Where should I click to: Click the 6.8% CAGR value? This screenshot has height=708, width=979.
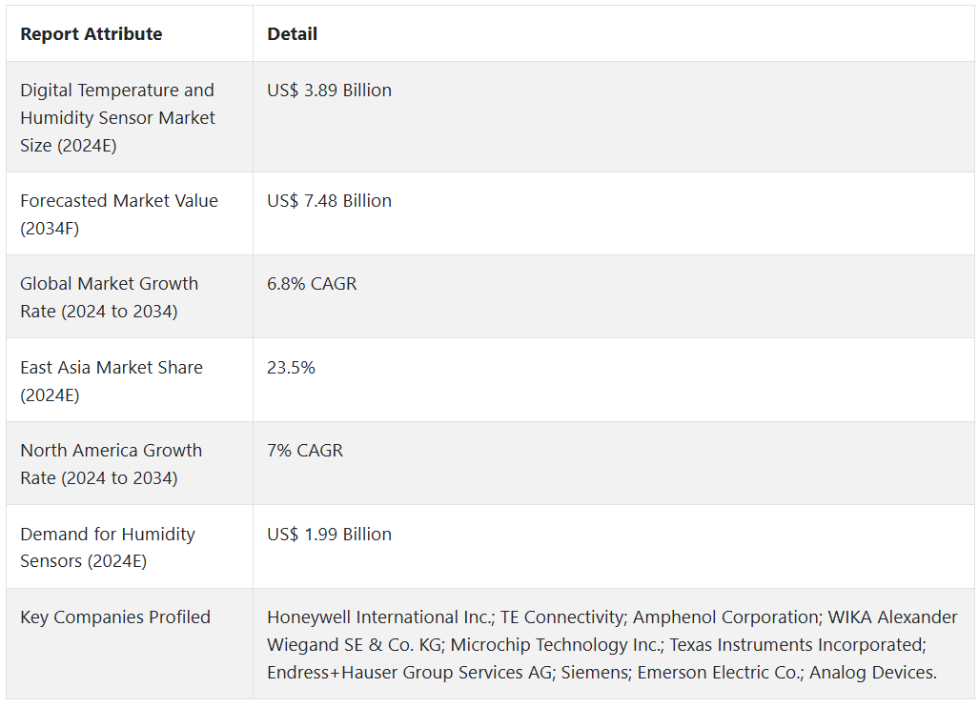(312, 284)
